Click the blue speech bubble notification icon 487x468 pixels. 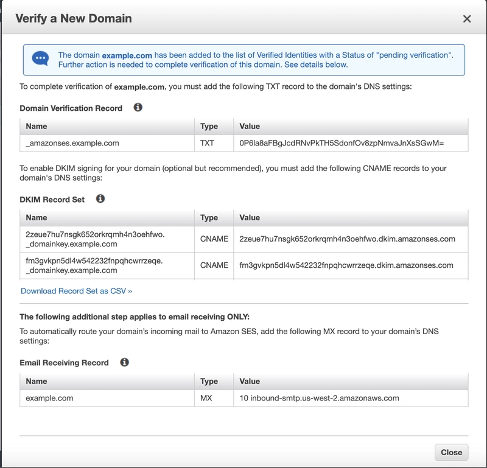coord(40,58)
